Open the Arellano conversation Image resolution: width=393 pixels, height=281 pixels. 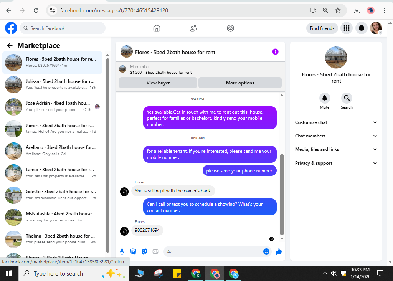pos(52,150)
